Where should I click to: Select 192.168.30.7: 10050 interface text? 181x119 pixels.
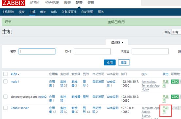[x=130, y=83]
